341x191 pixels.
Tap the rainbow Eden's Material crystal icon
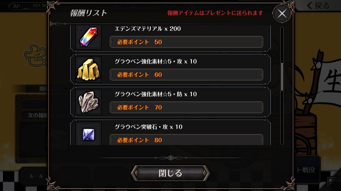(x=88, y=37)
